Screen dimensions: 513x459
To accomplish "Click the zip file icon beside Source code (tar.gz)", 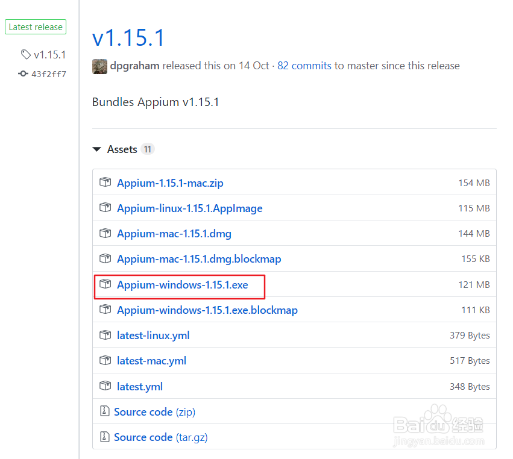I will tap(104, 437).
